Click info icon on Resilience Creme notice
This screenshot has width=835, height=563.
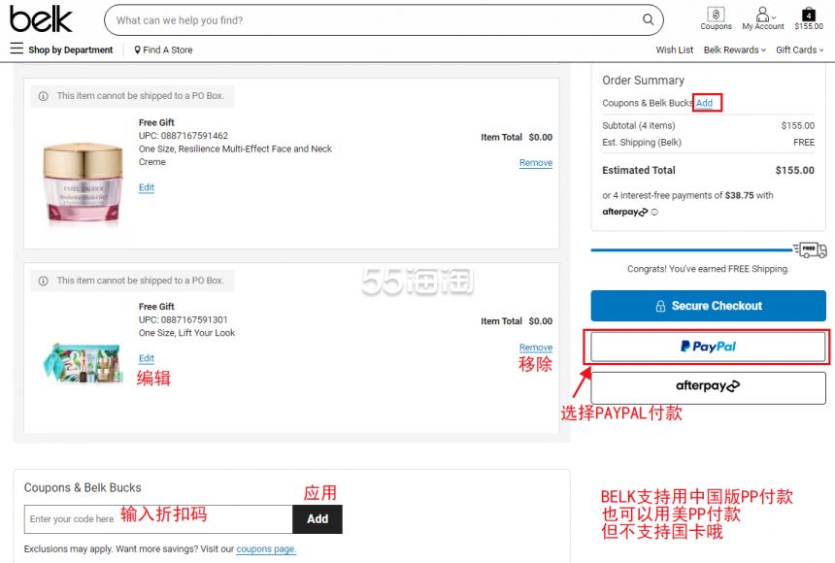(43, 96)
